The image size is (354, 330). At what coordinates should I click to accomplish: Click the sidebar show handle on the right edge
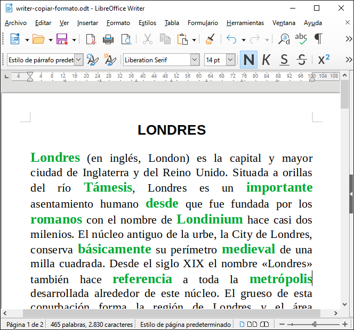[x=351, y=194]
